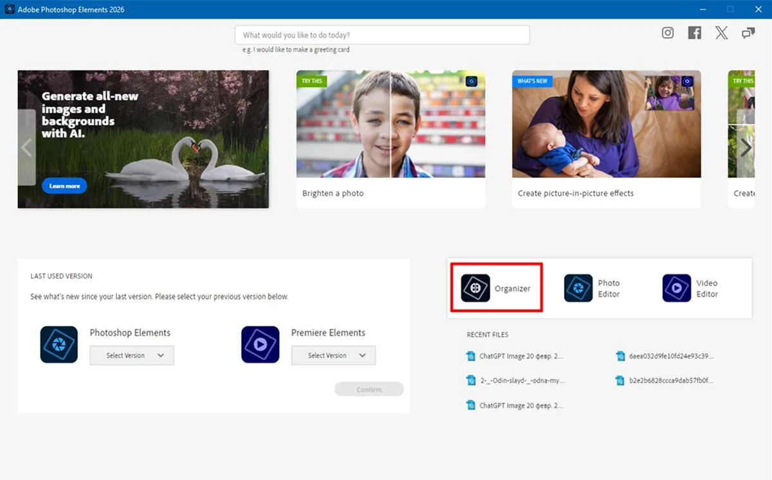The image size is (772, 480).
Task: Open the Instagram social icon
Action: pyautogui.click(x=668, y=33)
